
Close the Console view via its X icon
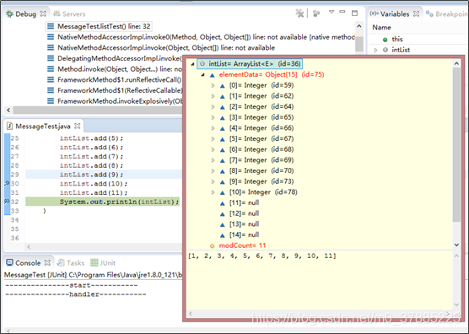click(47, 262)
